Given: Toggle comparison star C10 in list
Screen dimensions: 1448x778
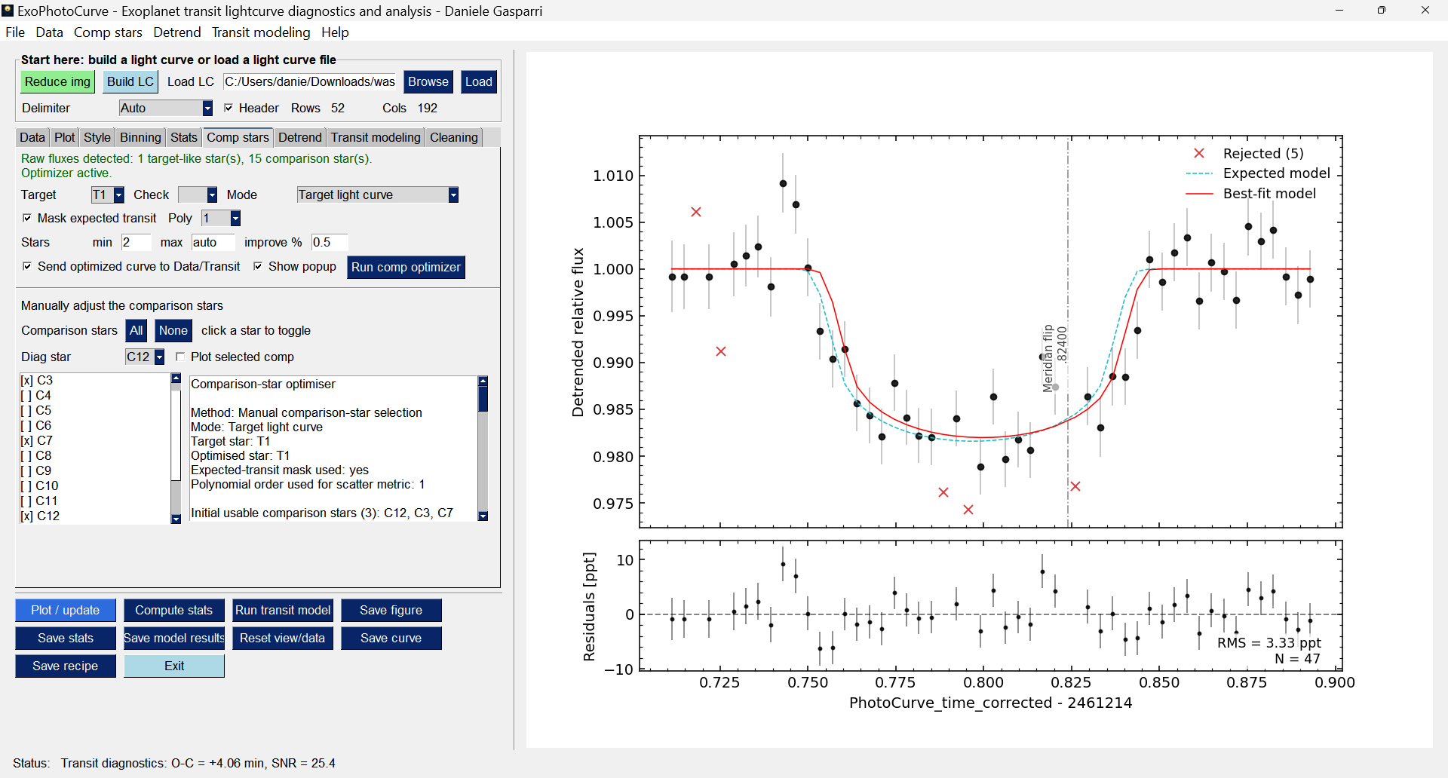Looking at the screenshot, I should click(39, 485).
